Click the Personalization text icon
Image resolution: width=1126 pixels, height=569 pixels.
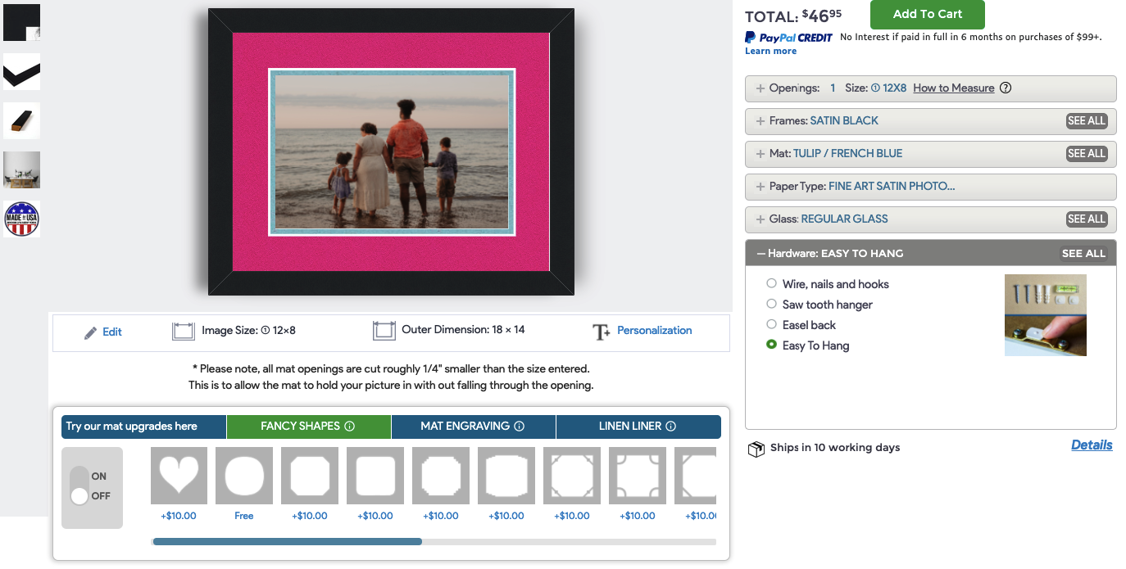click(601, 332)
